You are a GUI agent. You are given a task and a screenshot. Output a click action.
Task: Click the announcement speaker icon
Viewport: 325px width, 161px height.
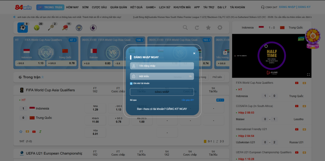[x=15, y=17]
